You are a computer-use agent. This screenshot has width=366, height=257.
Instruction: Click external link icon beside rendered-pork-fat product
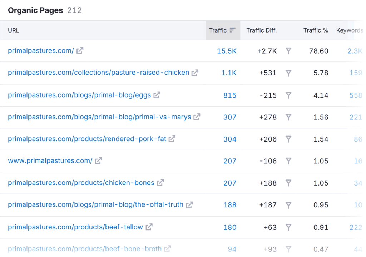point(172,139)
